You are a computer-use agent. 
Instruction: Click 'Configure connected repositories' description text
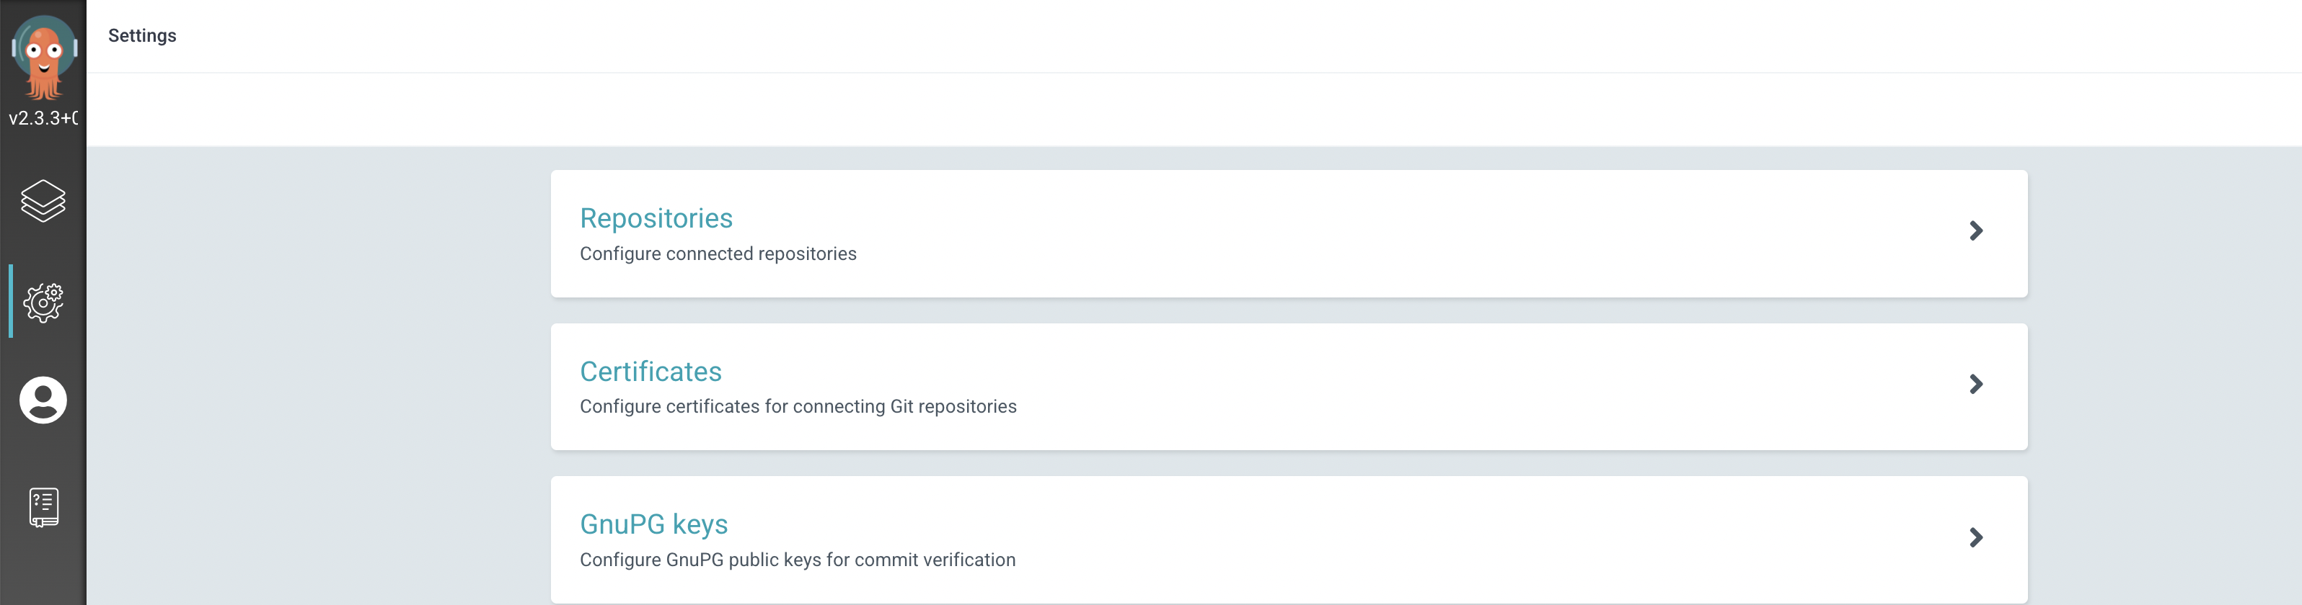(718, 254)
